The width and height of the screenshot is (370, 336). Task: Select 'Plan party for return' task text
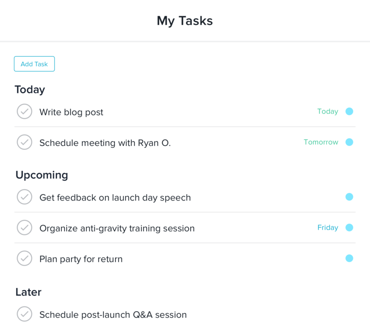(x=81, y=259)
